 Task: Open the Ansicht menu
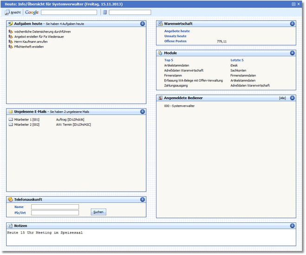(16, 13)
